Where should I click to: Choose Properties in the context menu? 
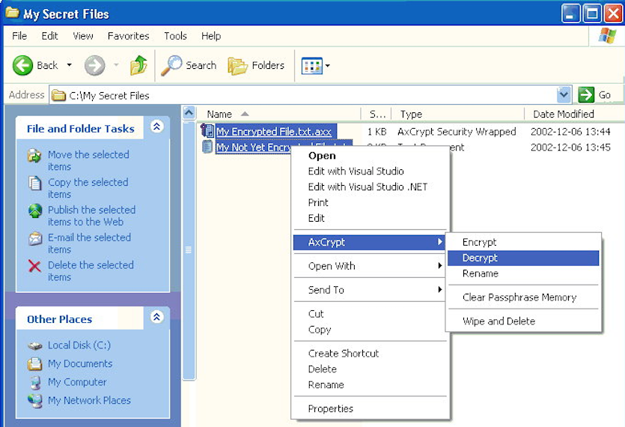click(x=370, y=408)
